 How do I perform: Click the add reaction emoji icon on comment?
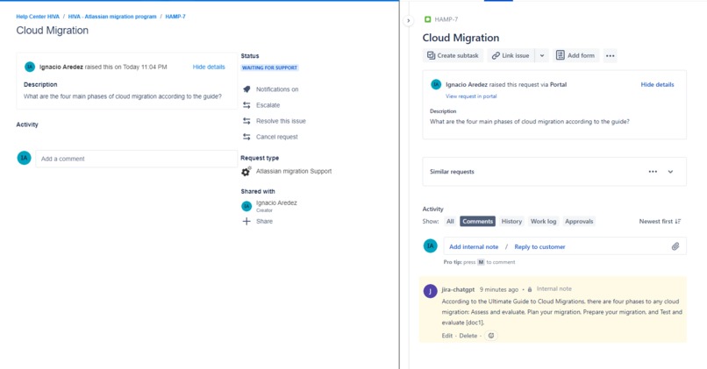491,336
